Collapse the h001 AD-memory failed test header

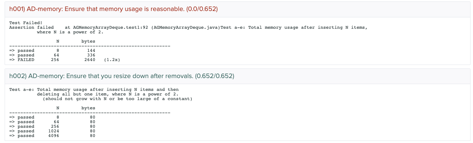113,9
